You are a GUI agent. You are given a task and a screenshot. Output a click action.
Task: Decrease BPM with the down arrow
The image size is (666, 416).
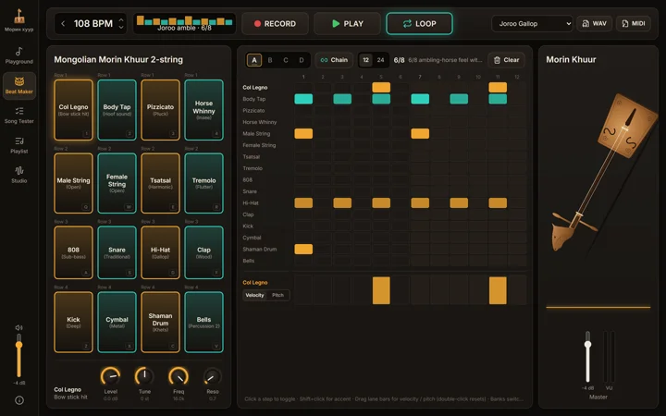121,28
